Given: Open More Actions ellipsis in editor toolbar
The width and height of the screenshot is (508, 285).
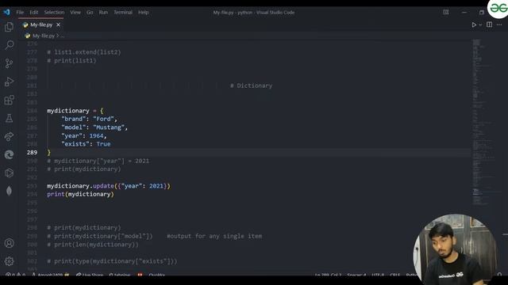Looking at the screenshot, I should pyautogui.click(x=499, y=25).
